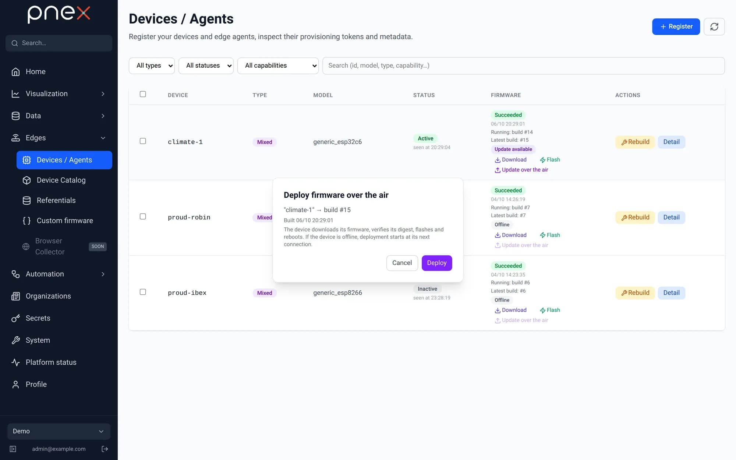
Task: Check the proud-ibex row checkbox
Action: point(143,292)
